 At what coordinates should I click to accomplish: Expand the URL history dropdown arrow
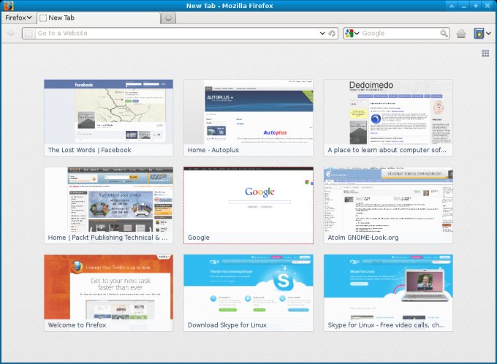(322, 34)
